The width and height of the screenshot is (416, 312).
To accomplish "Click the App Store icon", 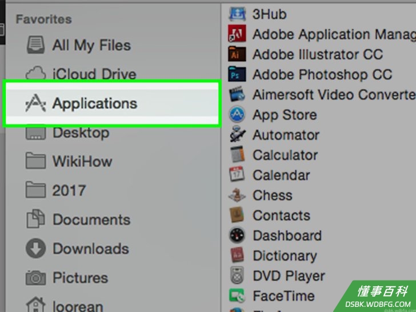I will [237, 114].
